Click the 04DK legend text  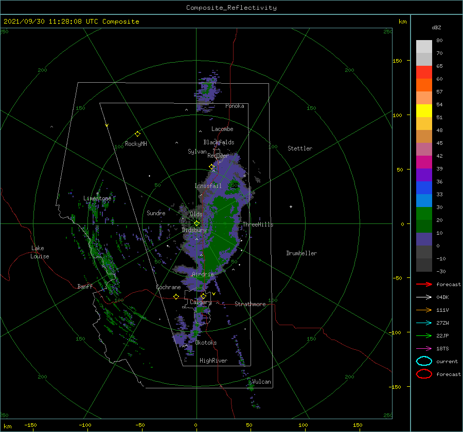click(x=442, y=297)
